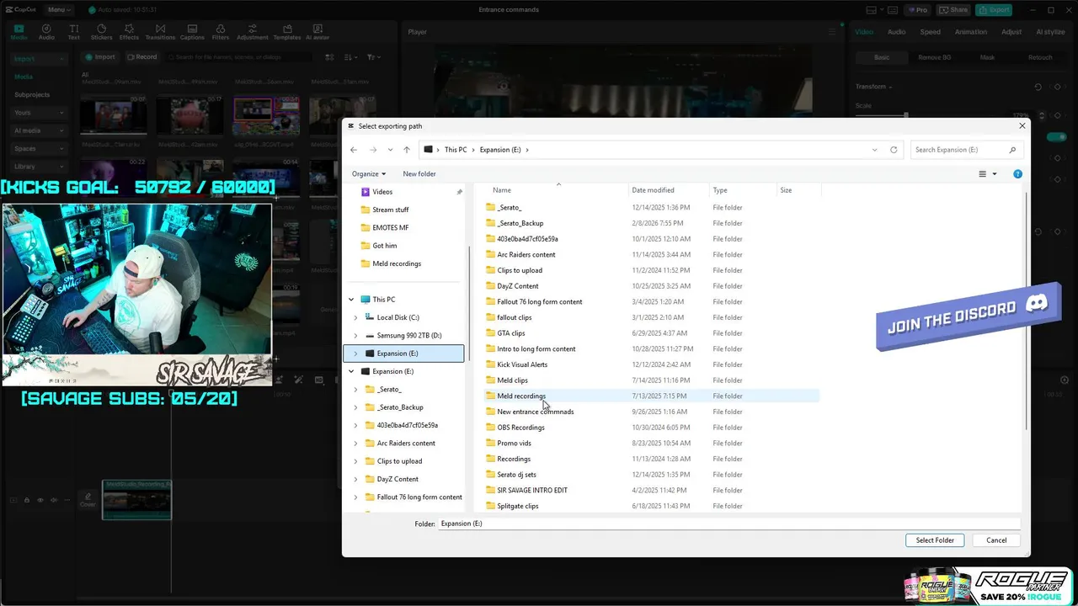Screen dimensions: 1078x606
Task: Open CapCut AI avatar icon
Action: click(318, 32)
